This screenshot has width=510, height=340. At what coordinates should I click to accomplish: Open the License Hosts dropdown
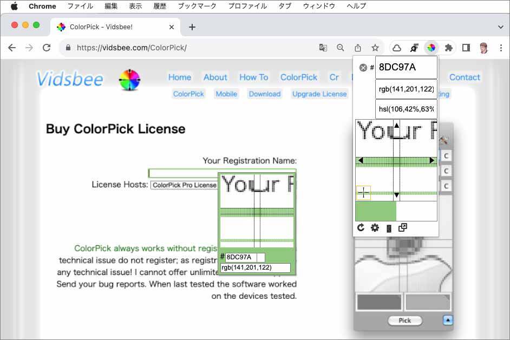(x=184, y=185)
